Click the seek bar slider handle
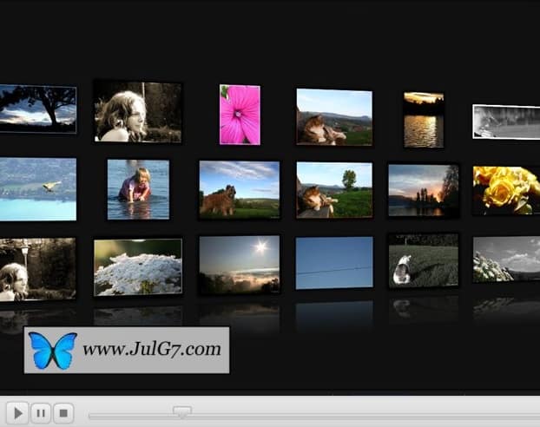 click(181, 411)
